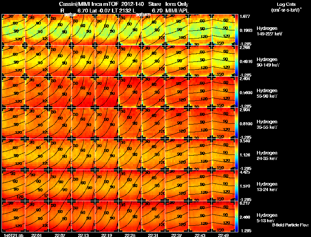The height and width of the screenshot is (237, 311).
Task: Click the time axis label '22:07'
Action: coord(60,235)
